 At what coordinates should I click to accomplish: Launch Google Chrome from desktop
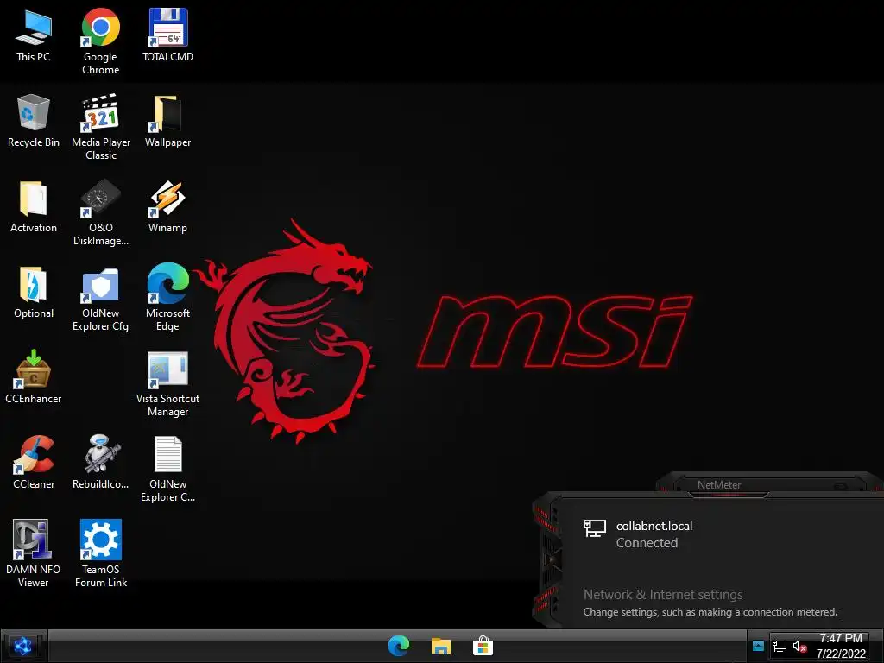coord(100,41)
